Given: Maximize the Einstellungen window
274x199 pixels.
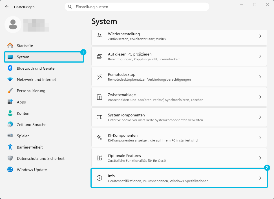Looking at the screenshot, I should tap(255, 5).
